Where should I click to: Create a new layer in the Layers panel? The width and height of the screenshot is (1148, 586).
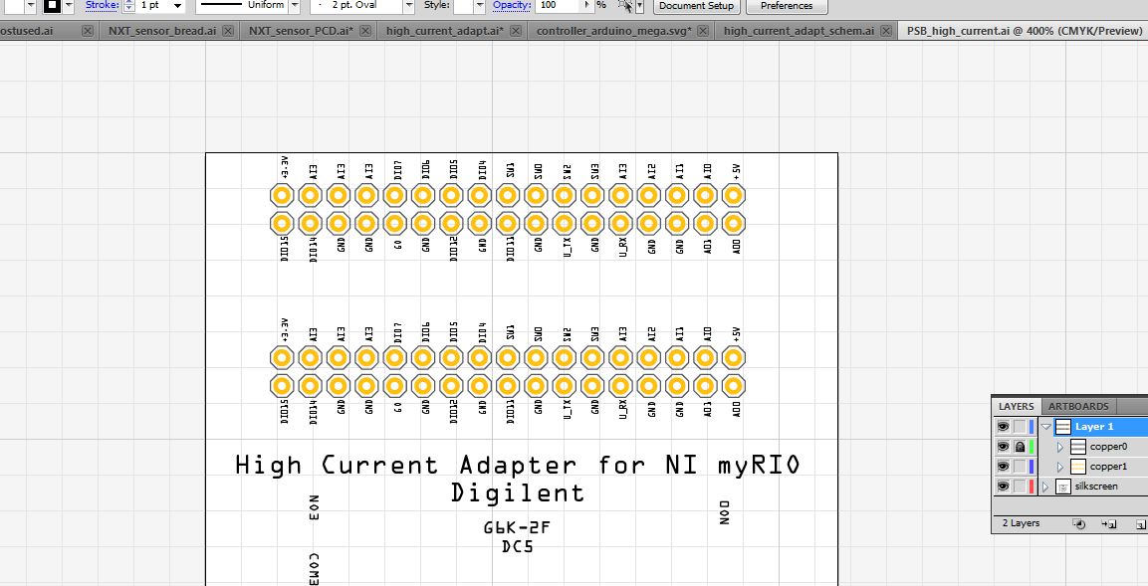[1140, 522]
